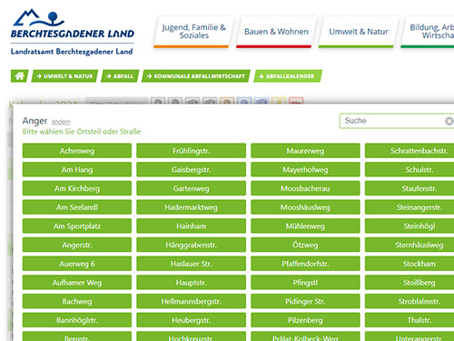Open the Jugend, Familie & Soziales tab
Screen dimensions: 454x341
coord(193,32)
